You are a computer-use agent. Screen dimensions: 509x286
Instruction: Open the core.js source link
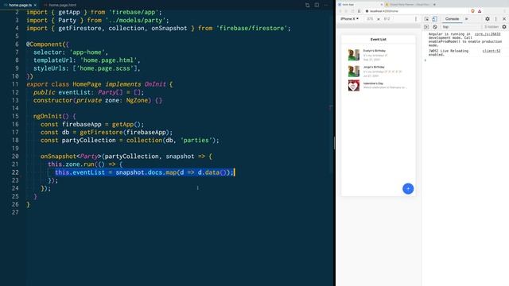coord(488,34)
